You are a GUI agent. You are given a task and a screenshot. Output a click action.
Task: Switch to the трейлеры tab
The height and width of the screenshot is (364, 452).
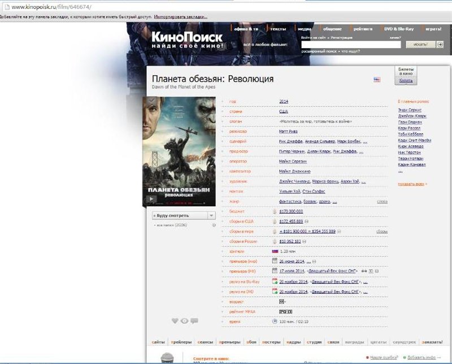pos(181,342)
